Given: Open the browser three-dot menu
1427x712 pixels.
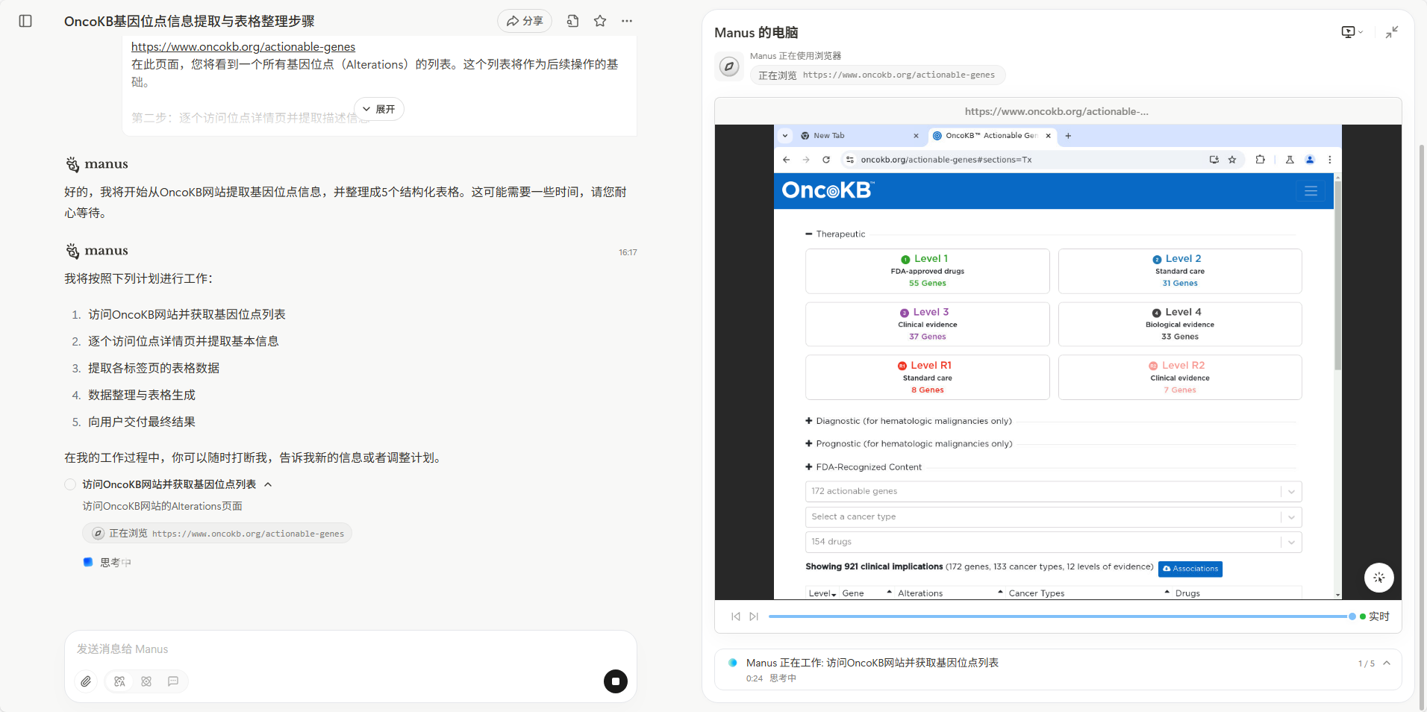Looking at the screenshot, I should (x=1329, y=160).
